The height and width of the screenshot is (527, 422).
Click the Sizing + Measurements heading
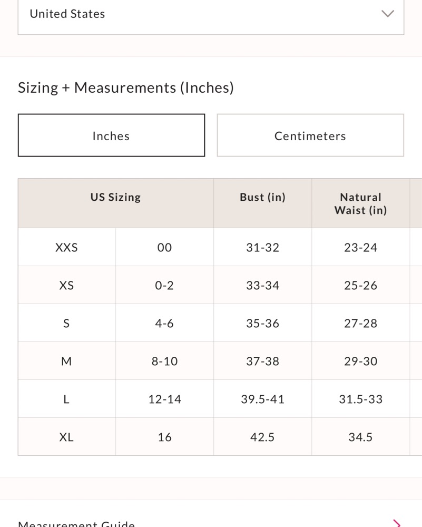pyautogui.click(x=126, y=87)
